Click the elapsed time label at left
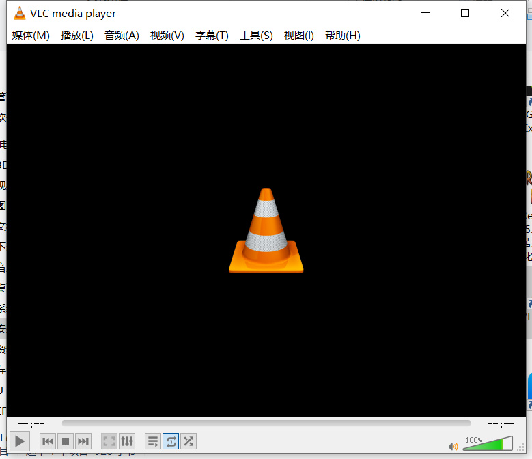The width and height of the screenshot is (532, 459). (31, 424)
